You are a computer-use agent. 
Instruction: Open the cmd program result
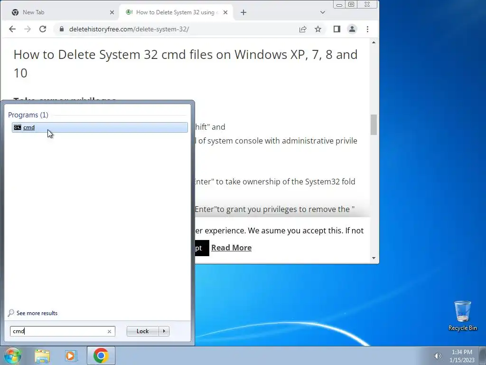pos(100,127)
